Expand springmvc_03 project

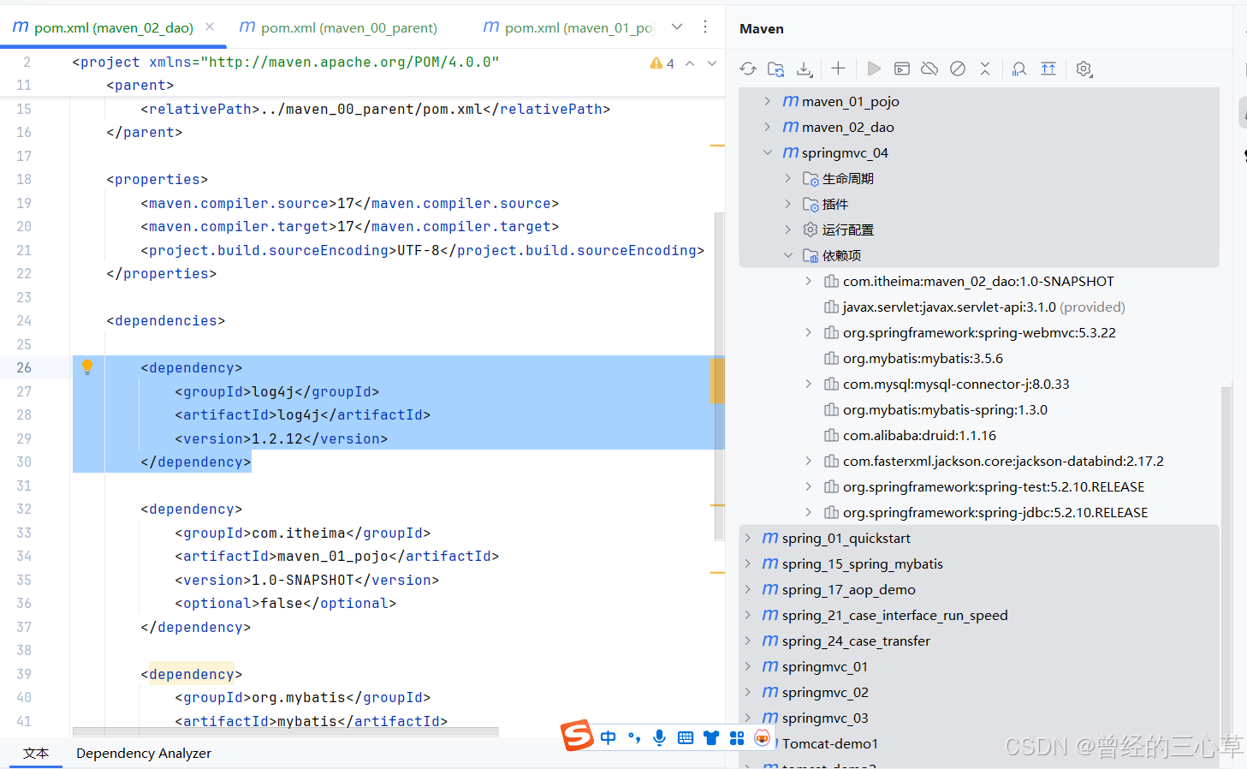pyautogui.click(x=747, y=718)
